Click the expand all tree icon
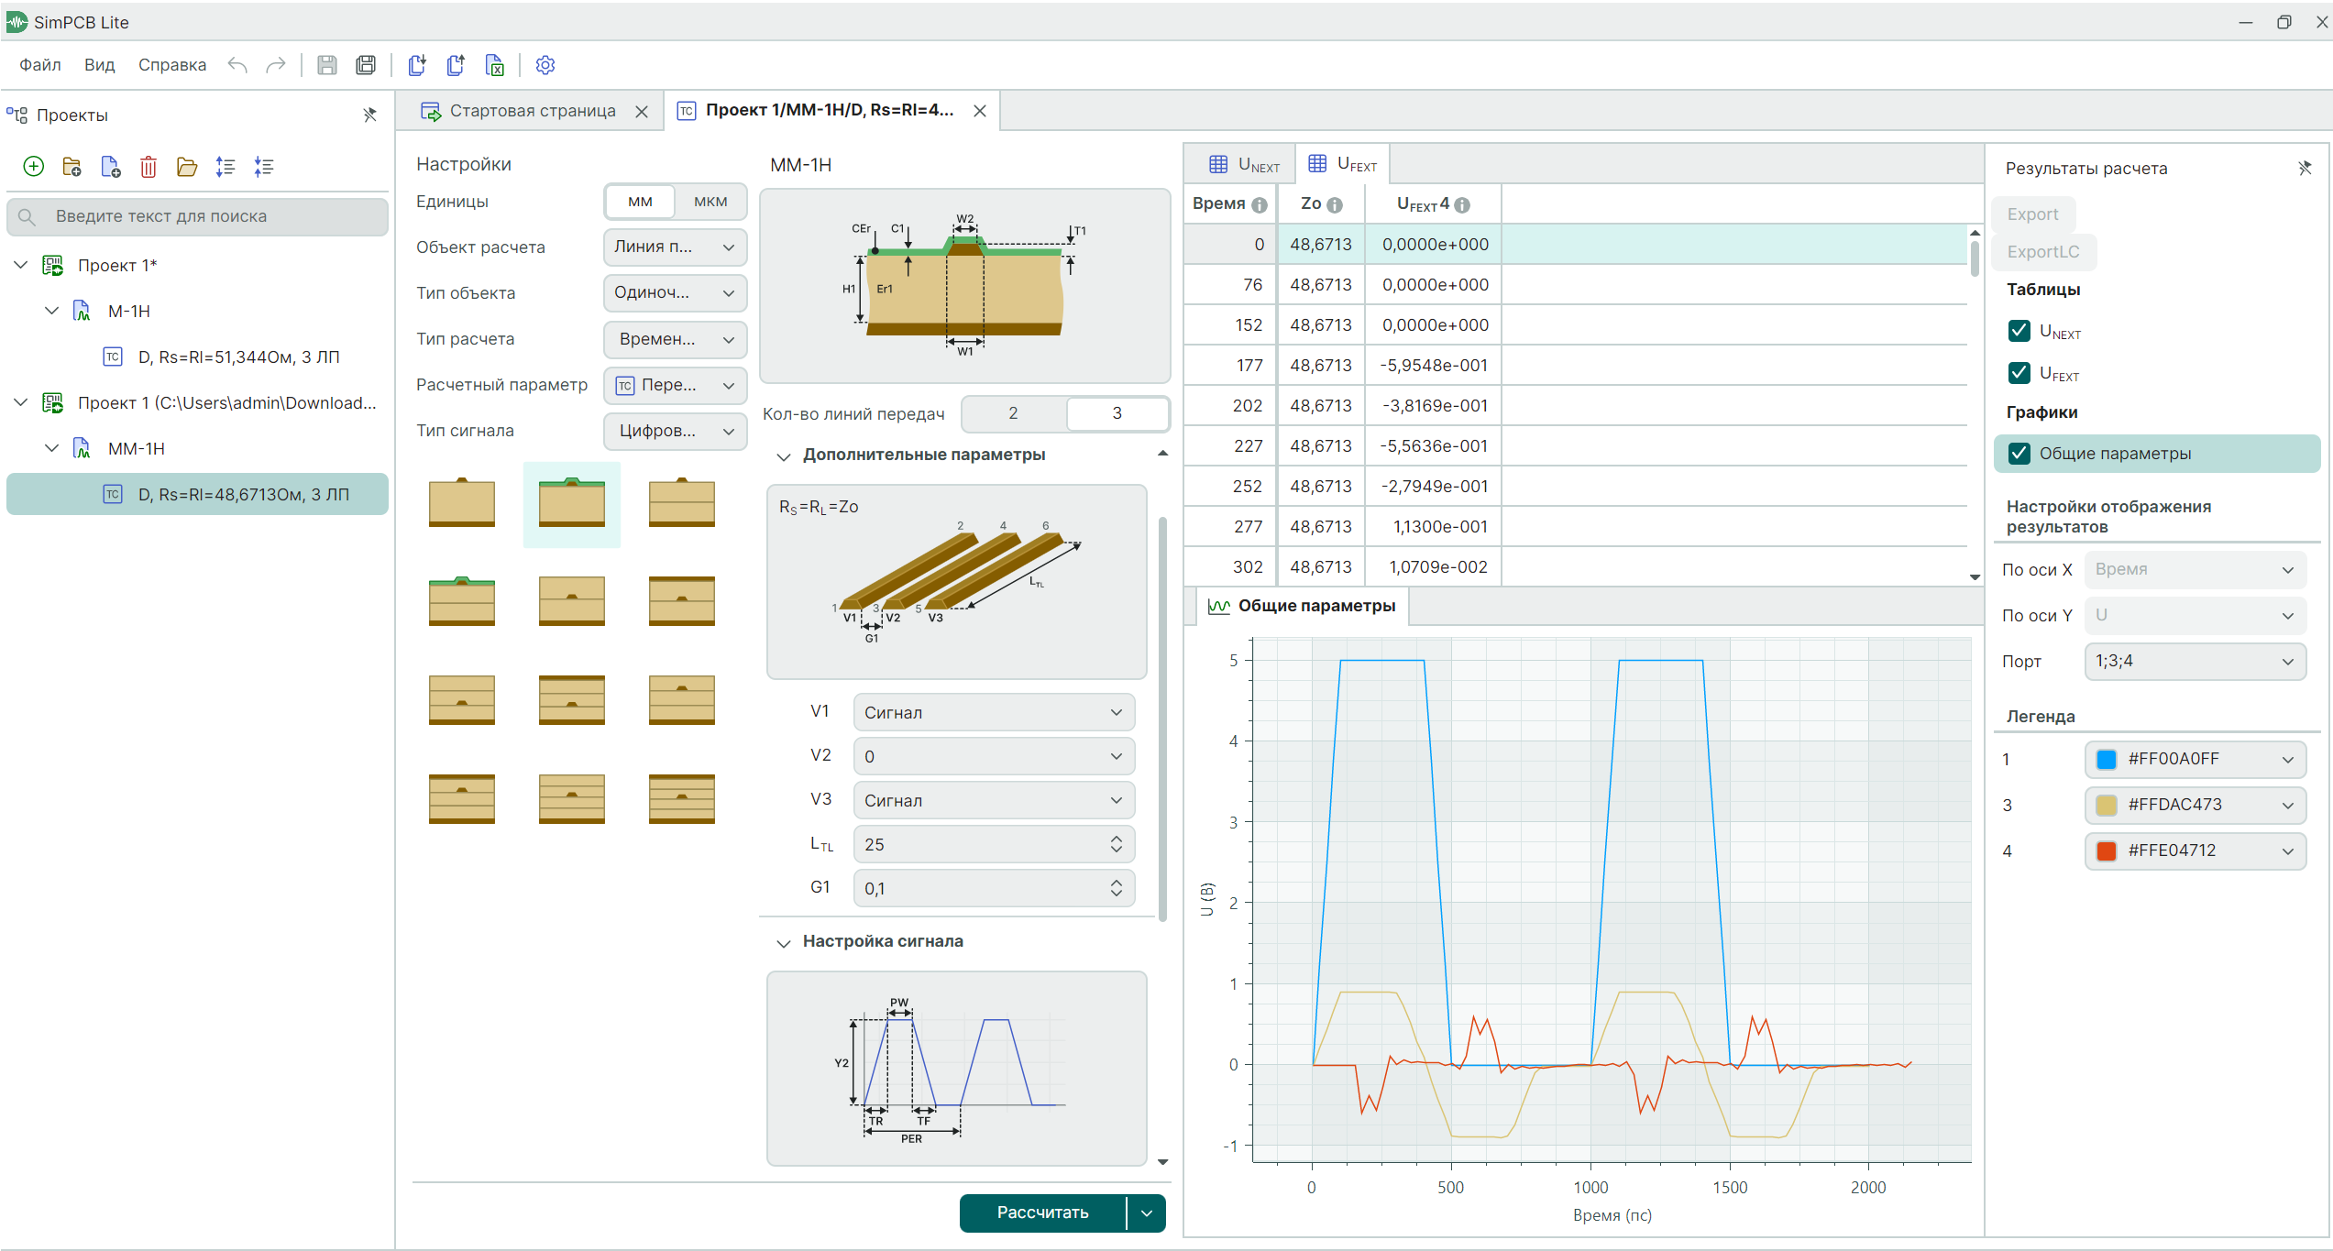 226,167
